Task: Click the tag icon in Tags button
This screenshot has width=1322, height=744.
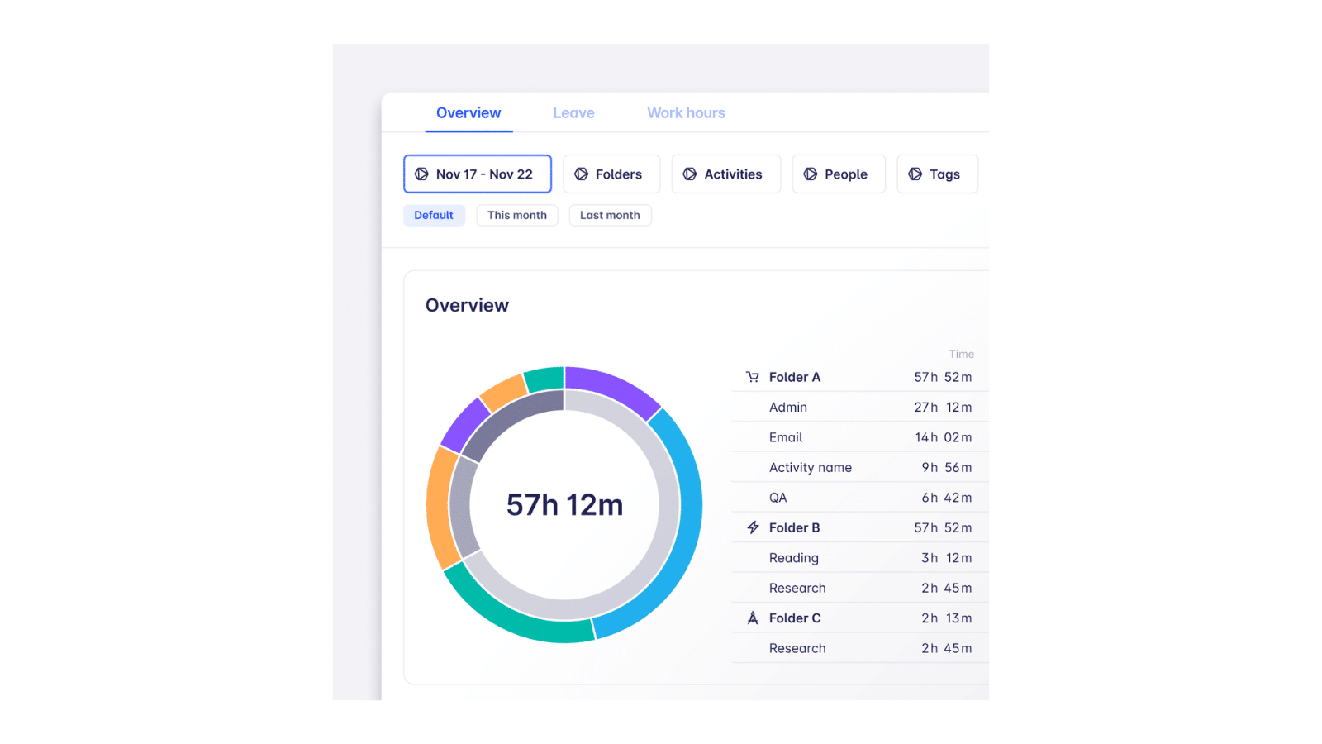Action: (915, 174)
